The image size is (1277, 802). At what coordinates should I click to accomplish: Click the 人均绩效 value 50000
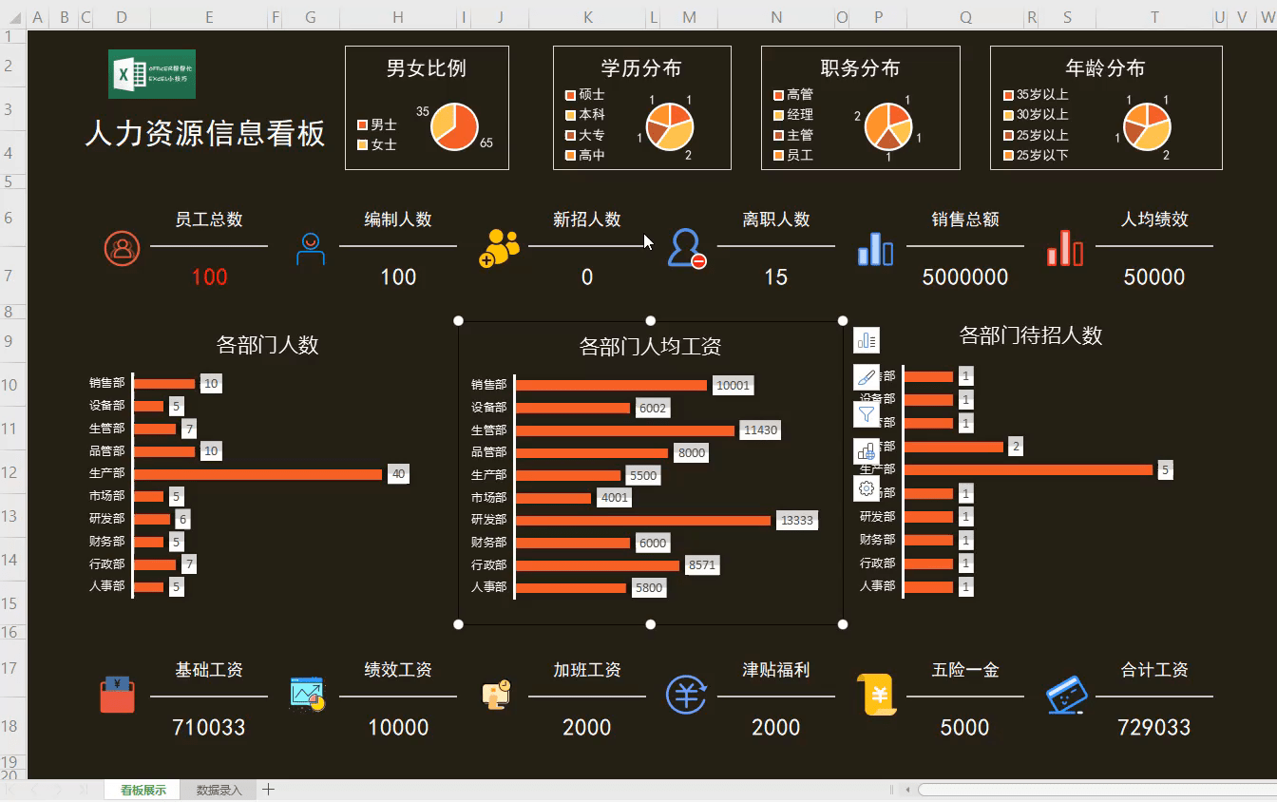pos(1154,277)
